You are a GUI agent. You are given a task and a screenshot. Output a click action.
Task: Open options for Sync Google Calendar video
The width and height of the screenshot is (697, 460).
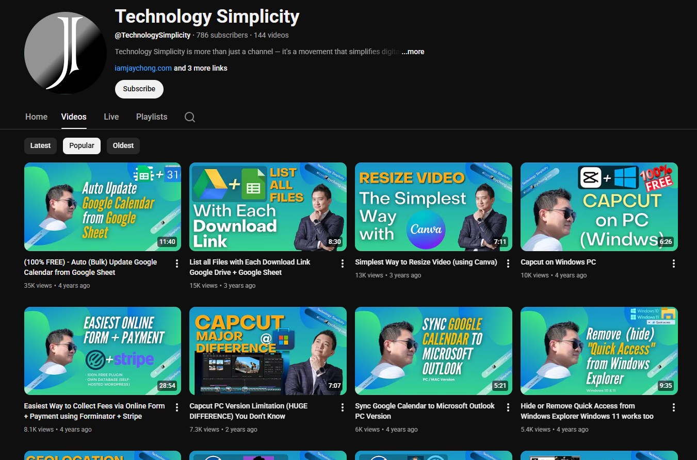tap(508, 407)
